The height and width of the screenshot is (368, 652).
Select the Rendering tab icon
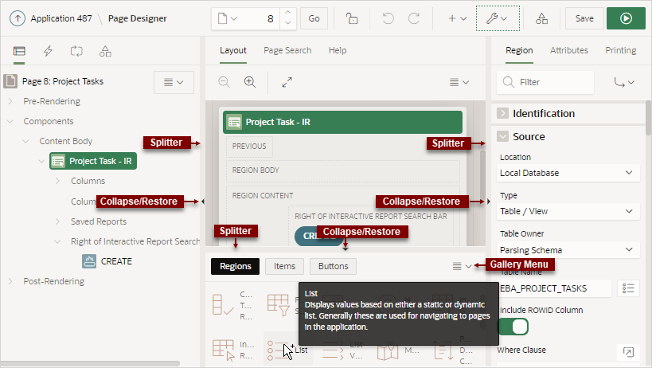(x=19, y=51)
